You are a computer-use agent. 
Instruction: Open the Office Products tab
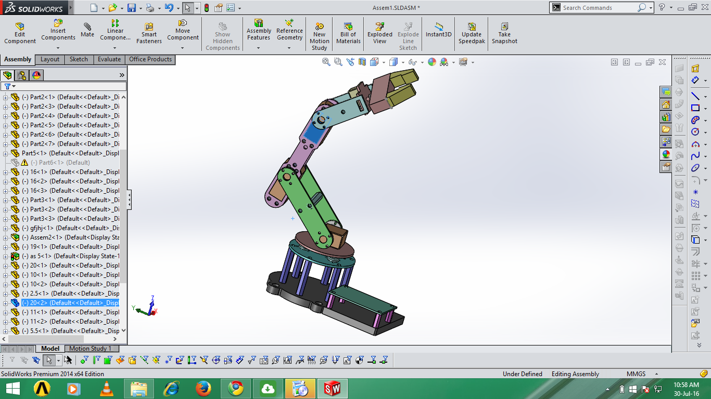click(x=150, y=59)
